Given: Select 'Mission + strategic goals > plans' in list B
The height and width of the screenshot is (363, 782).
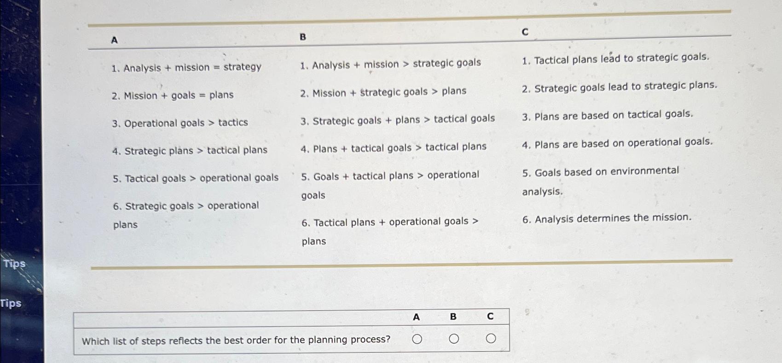Looking at the screenshot, I should pos(384,91).
